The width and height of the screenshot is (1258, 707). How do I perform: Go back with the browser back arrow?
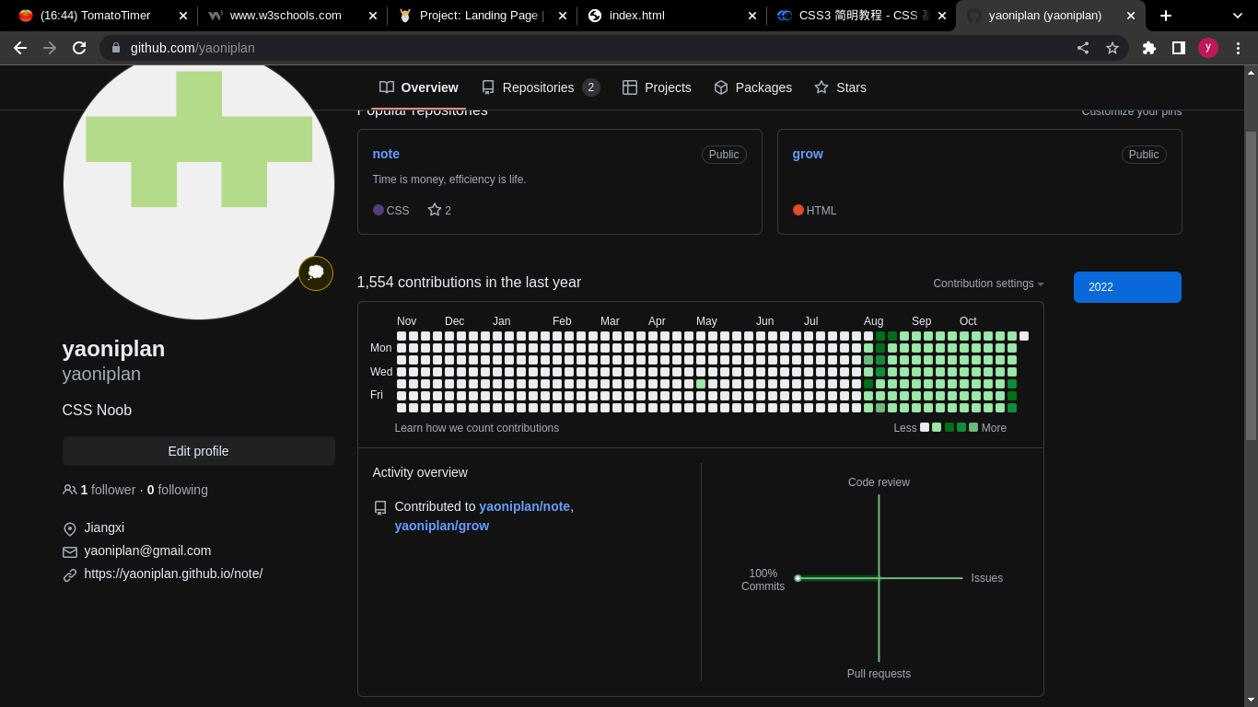[19, 48]
